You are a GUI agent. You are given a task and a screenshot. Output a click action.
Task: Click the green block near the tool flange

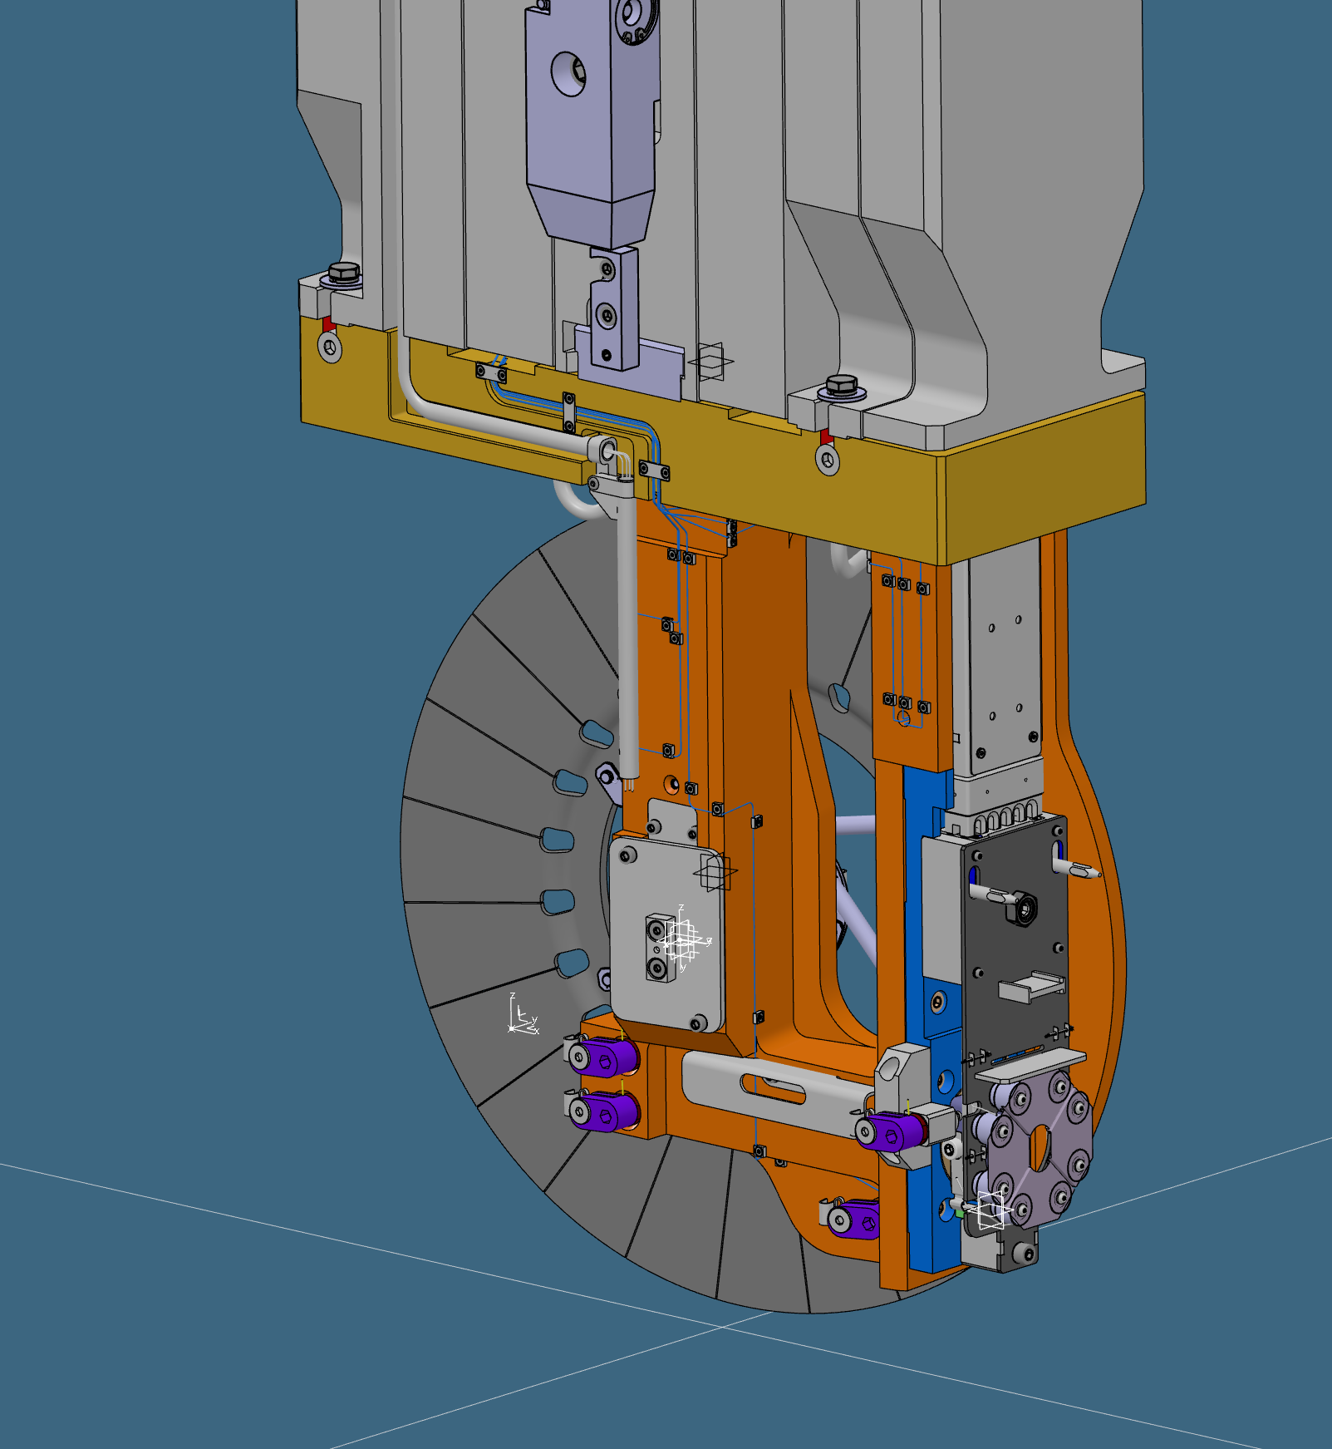click(960, 1215)
